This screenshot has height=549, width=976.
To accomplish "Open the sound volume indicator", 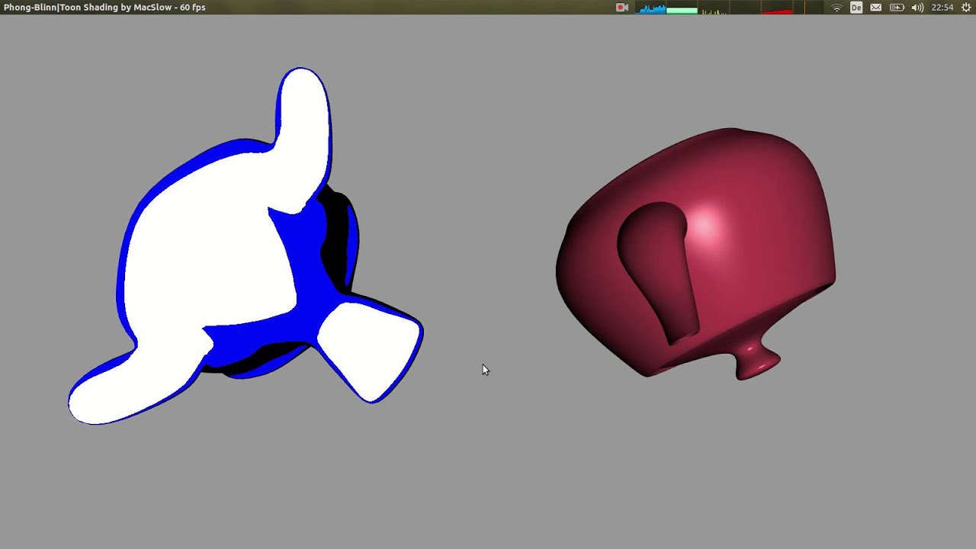I will [x=917, y=8].
